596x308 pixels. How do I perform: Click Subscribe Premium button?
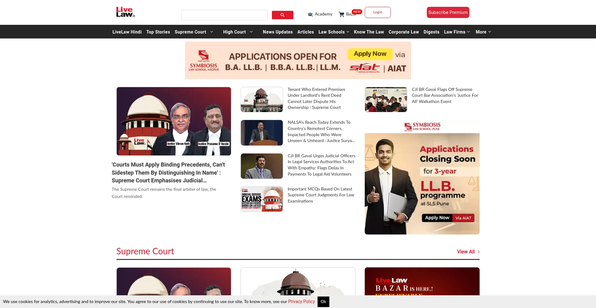448,12
